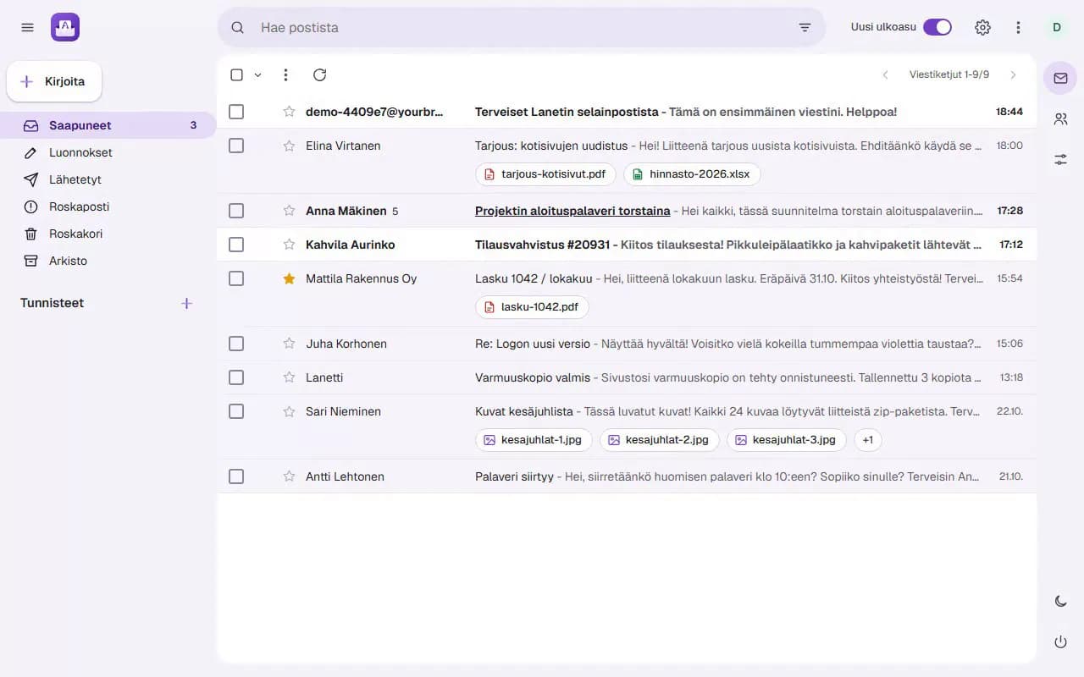This screenshot has height=677, width=1084.
Task: Open attachment hinnasto-2026.xlsx
Action: pyautogui.click(x=692, y=174)
